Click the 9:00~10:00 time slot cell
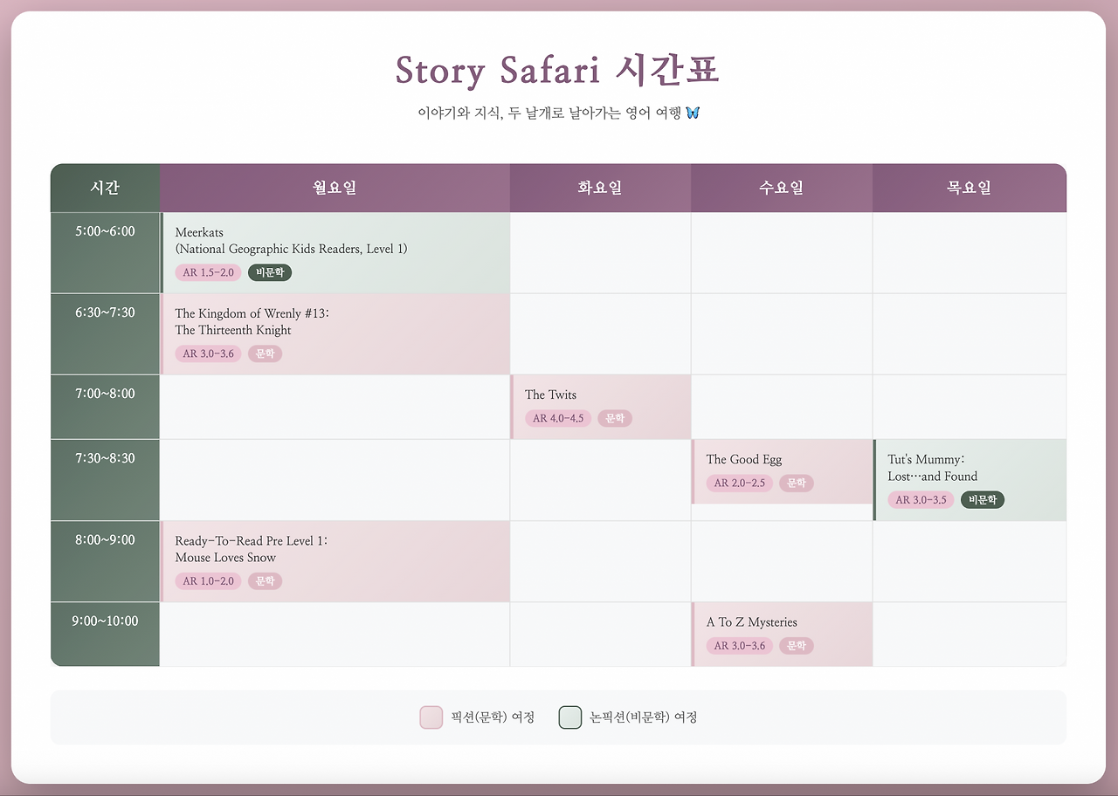 click(106, 635)
